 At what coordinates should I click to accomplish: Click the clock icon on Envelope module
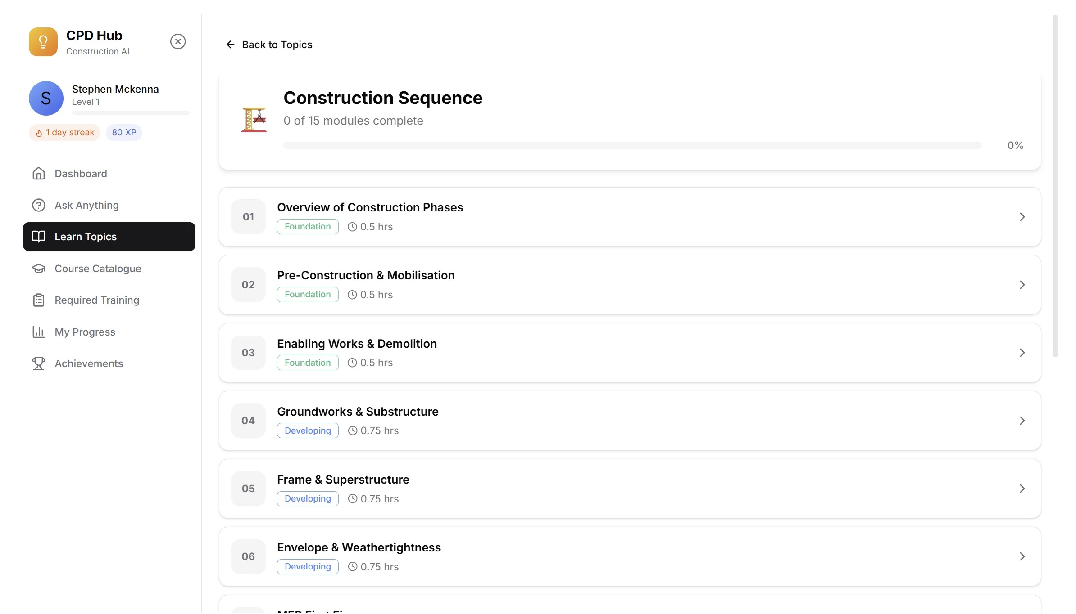(x=353, y=566)
